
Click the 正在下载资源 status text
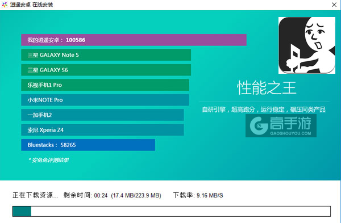click(x=35, y=195)
